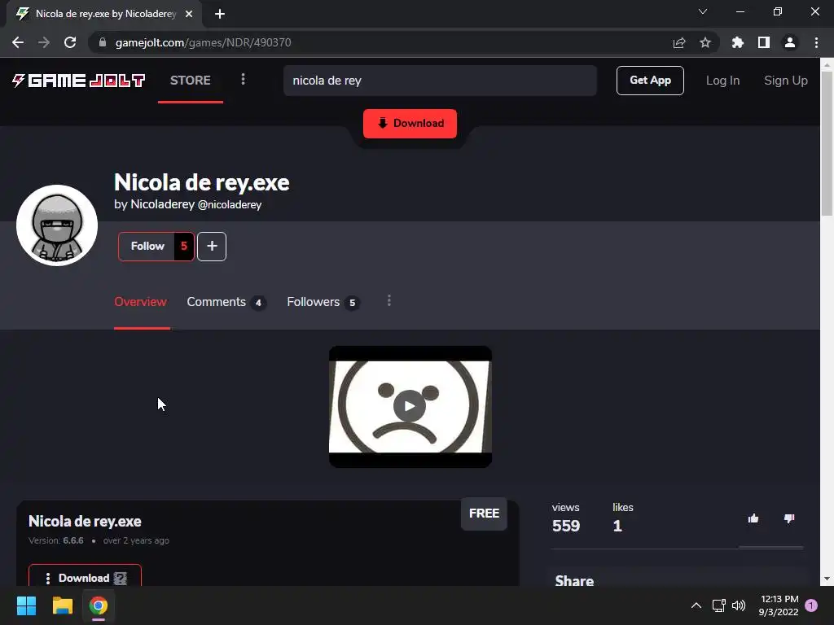Open the Log In link
834x625 pixels.
point(722,81)
